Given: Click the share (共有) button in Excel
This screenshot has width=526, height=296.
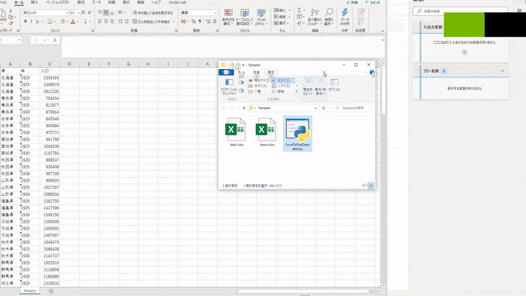Looking at the screenshot, I should tap(352, 3).
